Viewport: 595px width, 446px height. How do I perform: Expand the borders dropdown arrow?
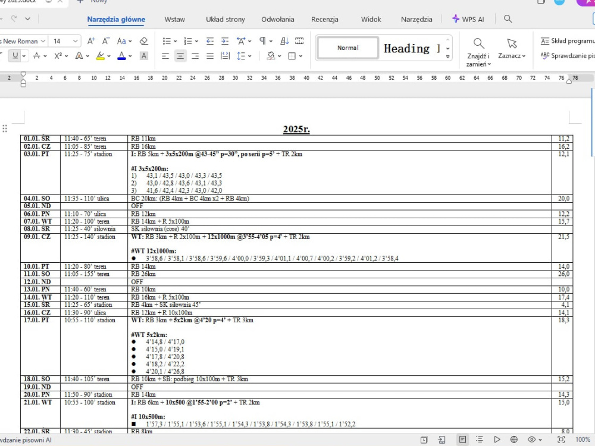point(300,56)
